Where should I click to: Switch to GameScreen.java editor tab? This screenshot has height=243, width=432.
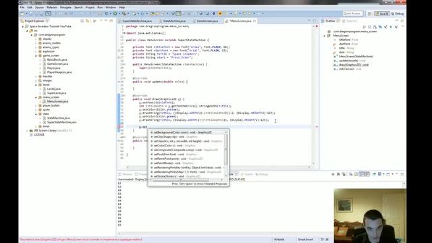pos(207,21)
